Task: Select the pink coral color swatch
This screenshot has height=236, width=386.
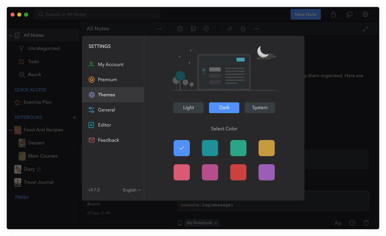Action: tap(182, 172)
